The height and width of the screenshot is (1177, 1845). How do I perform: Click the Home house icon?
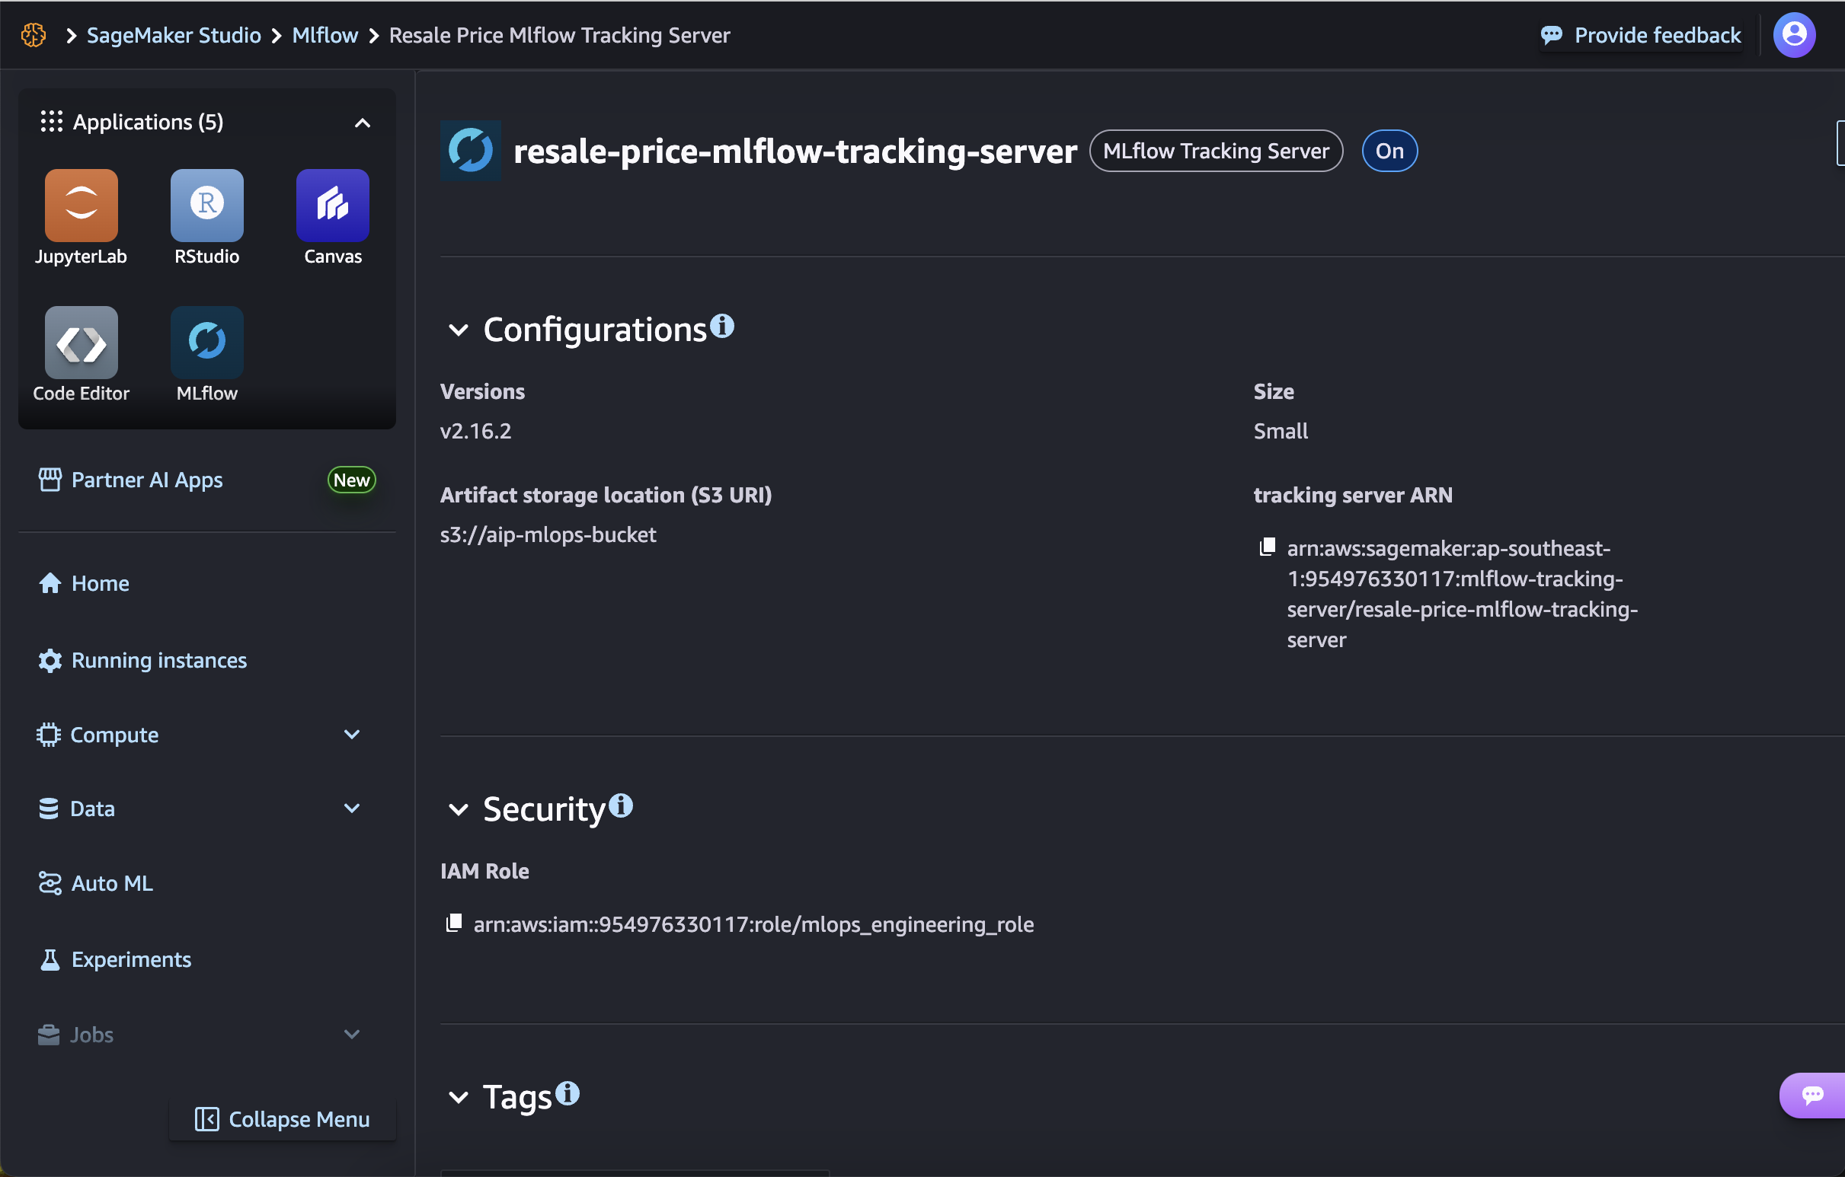tap(50, 583)
